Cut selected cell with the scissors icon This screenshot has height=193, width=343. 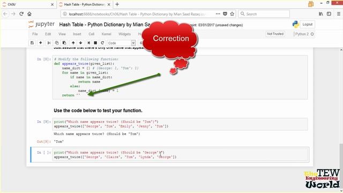(49, 43)
